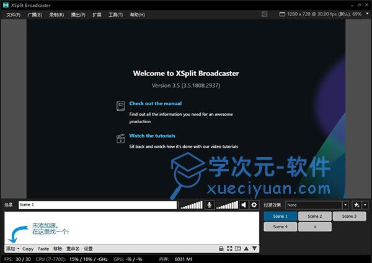
Task: Click the 移除 (Remove) source button
Action: 58,249
